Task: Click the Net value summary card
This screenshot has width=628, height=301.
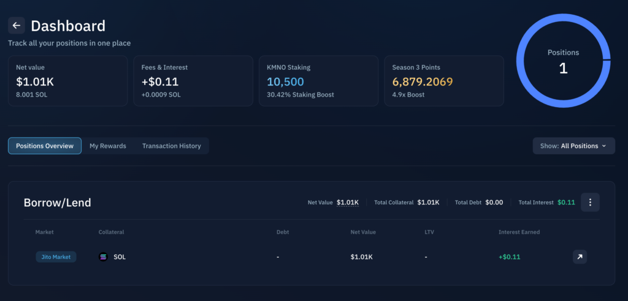Action: pos(67,81)
